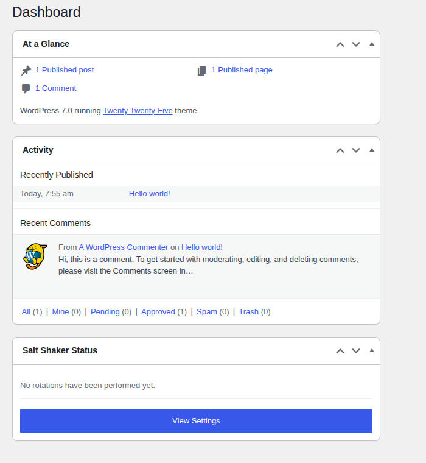The height and width of the screenshot is (463, 426).
Task: Click the speech bubble comment icon
Action: click(26, 88)
